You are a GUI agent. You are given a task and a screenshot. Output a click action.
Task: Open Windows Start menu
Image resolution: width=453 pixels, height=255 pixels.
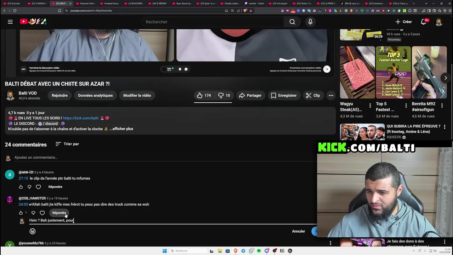click(165, 251)
